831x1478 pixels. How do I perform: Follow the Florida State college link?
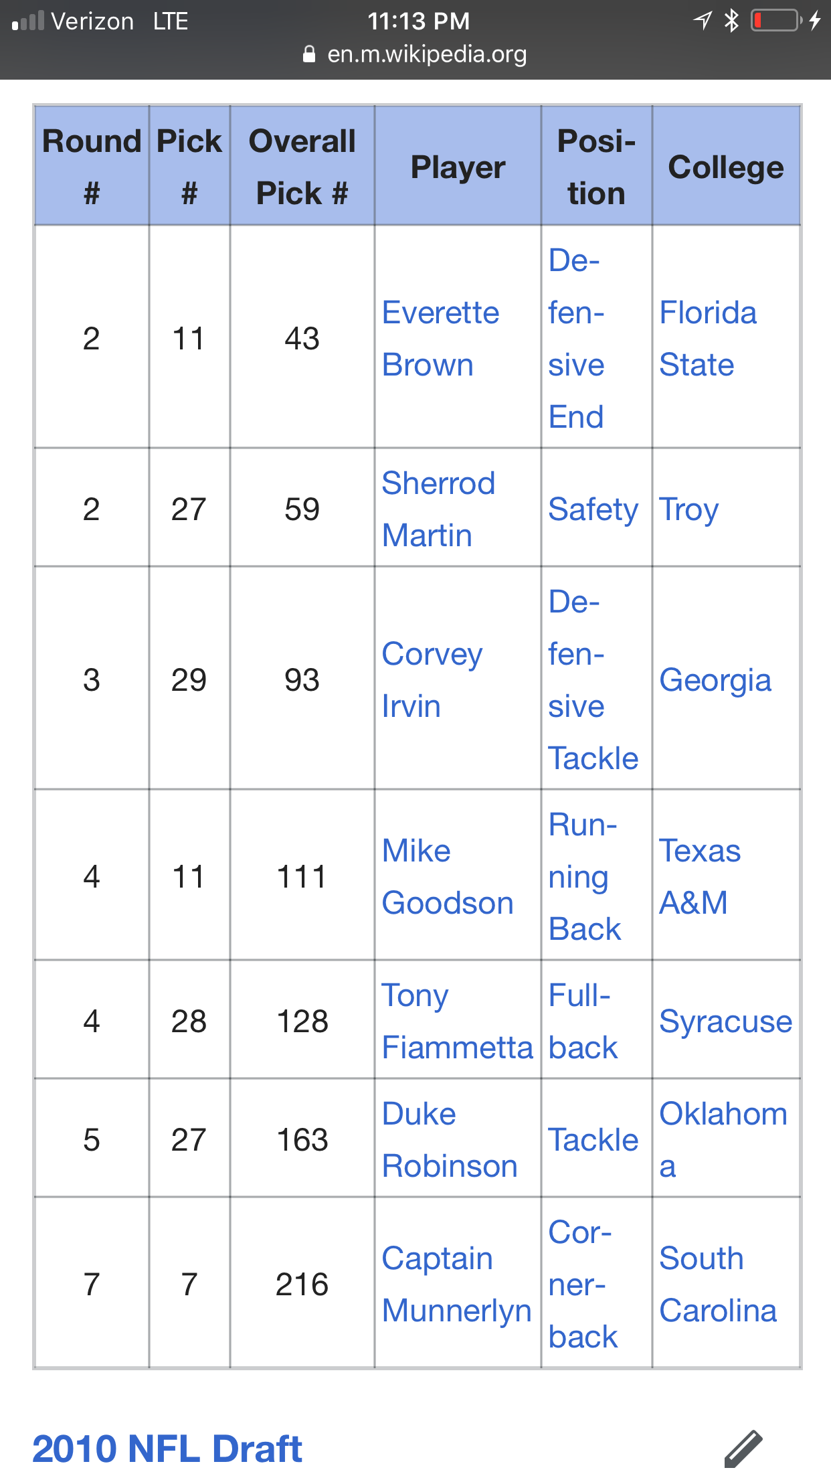pyautogui.click(x=708, y=339)
